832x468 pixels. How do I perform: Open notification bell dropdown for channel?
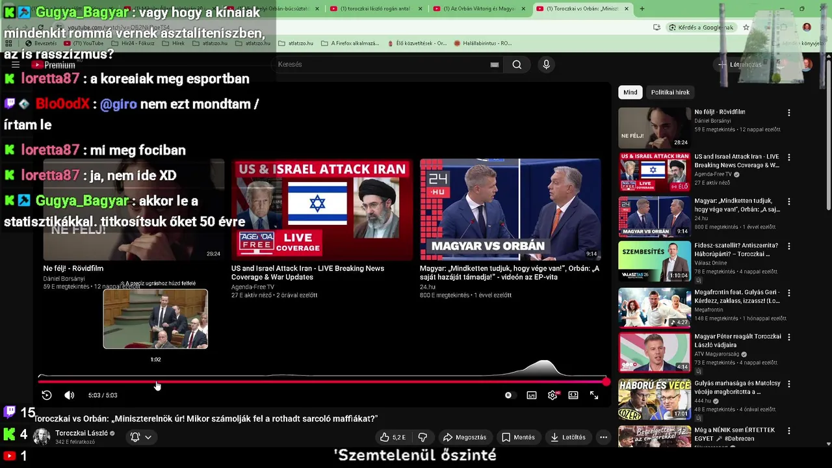coord(141,437)
